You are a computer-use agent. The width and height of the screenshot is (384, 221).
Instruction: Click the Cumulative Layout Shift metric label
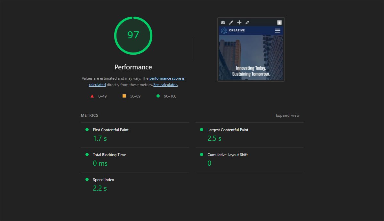tap(228, 155)
